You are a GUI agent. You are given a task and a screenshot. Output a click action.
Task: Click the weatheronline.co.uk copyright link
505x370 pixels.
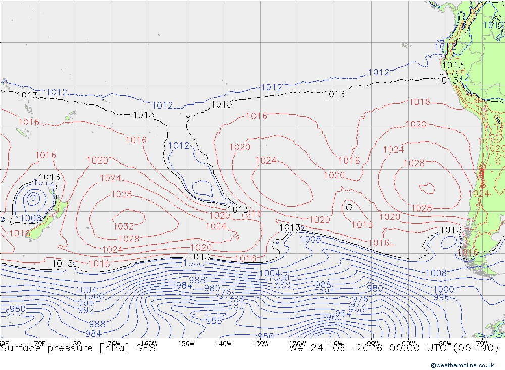463,365
